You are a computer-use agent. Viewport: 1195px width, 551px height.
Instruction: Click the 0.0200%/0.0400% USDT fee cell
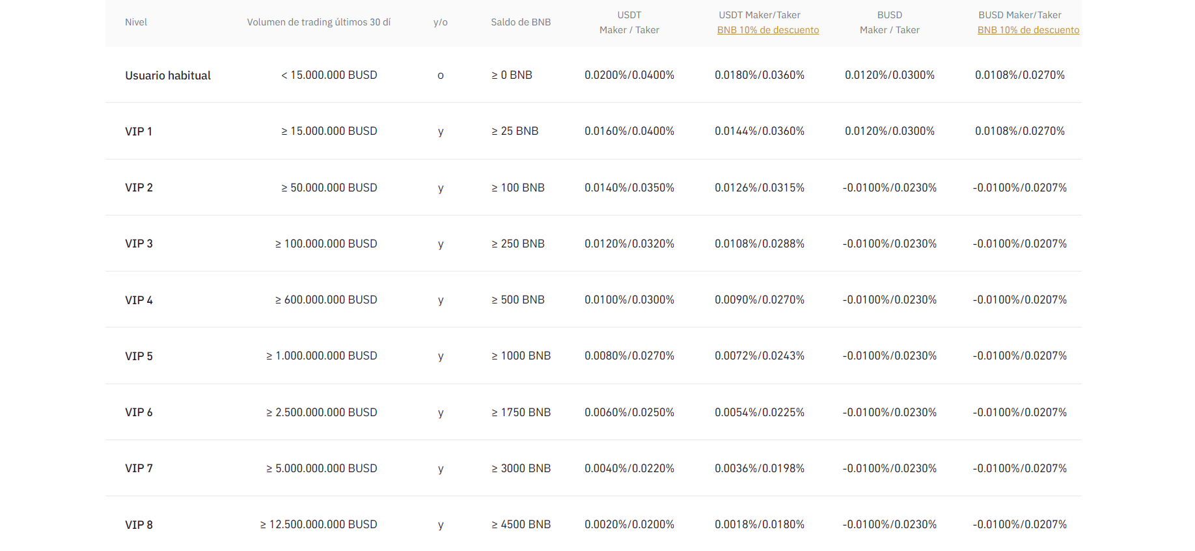629,75
